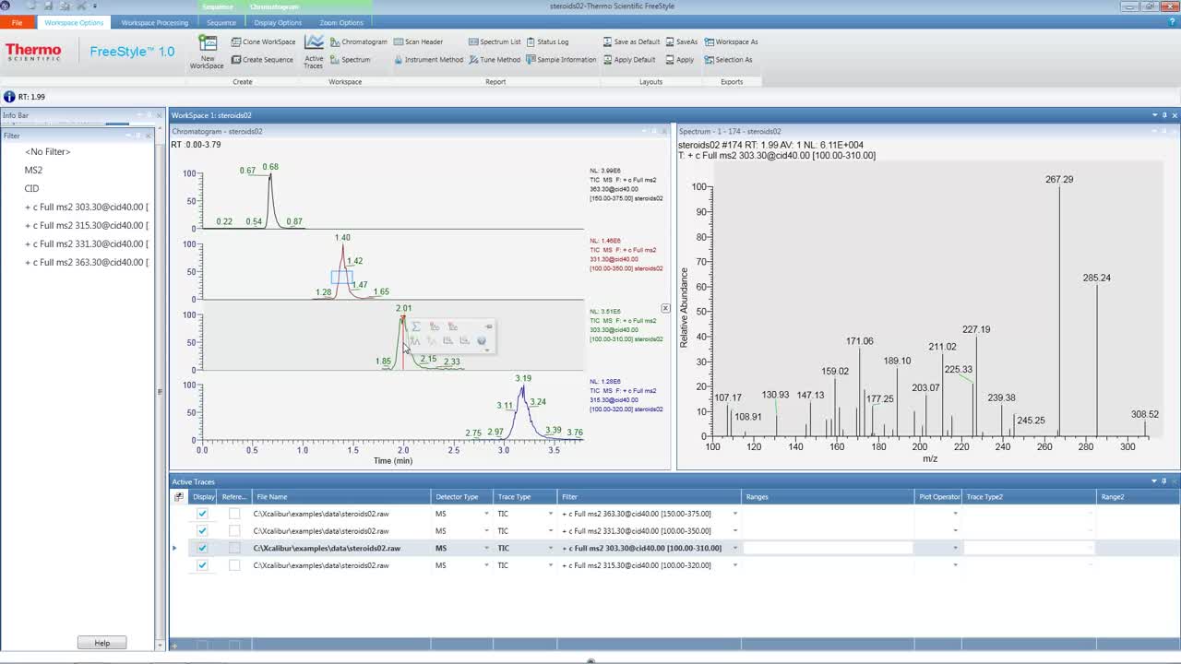Open Trace Type dropdown in the 315.30 row
Screen dimensions: 1181x664
tap(551, 565)
